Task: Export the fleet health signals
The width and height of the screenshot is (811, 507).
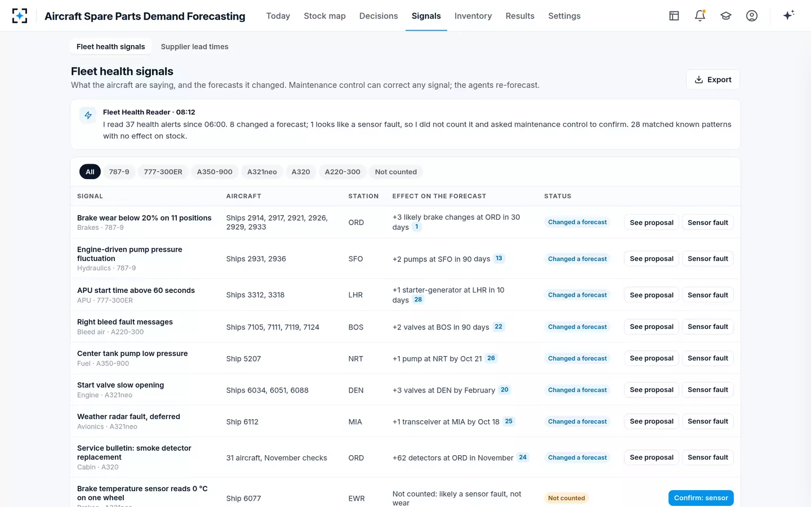Action: click(x=713, y=79)
